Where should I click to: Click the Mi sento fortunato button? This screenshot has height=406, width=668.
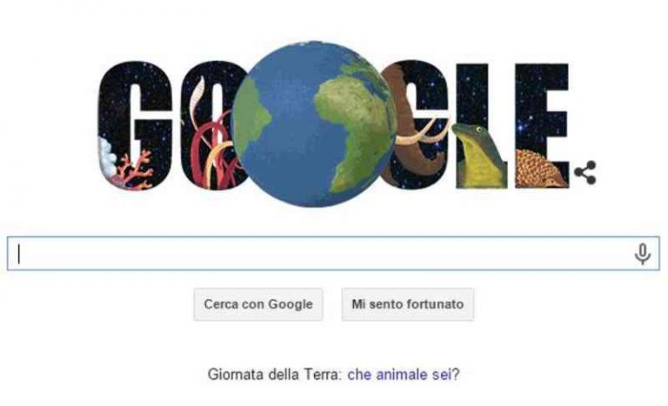408,304
